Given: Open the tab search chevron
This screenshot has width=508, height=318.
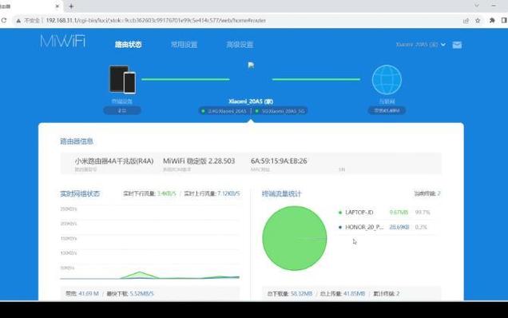Looking at the screenshot, I should click(x=477, y=6).
